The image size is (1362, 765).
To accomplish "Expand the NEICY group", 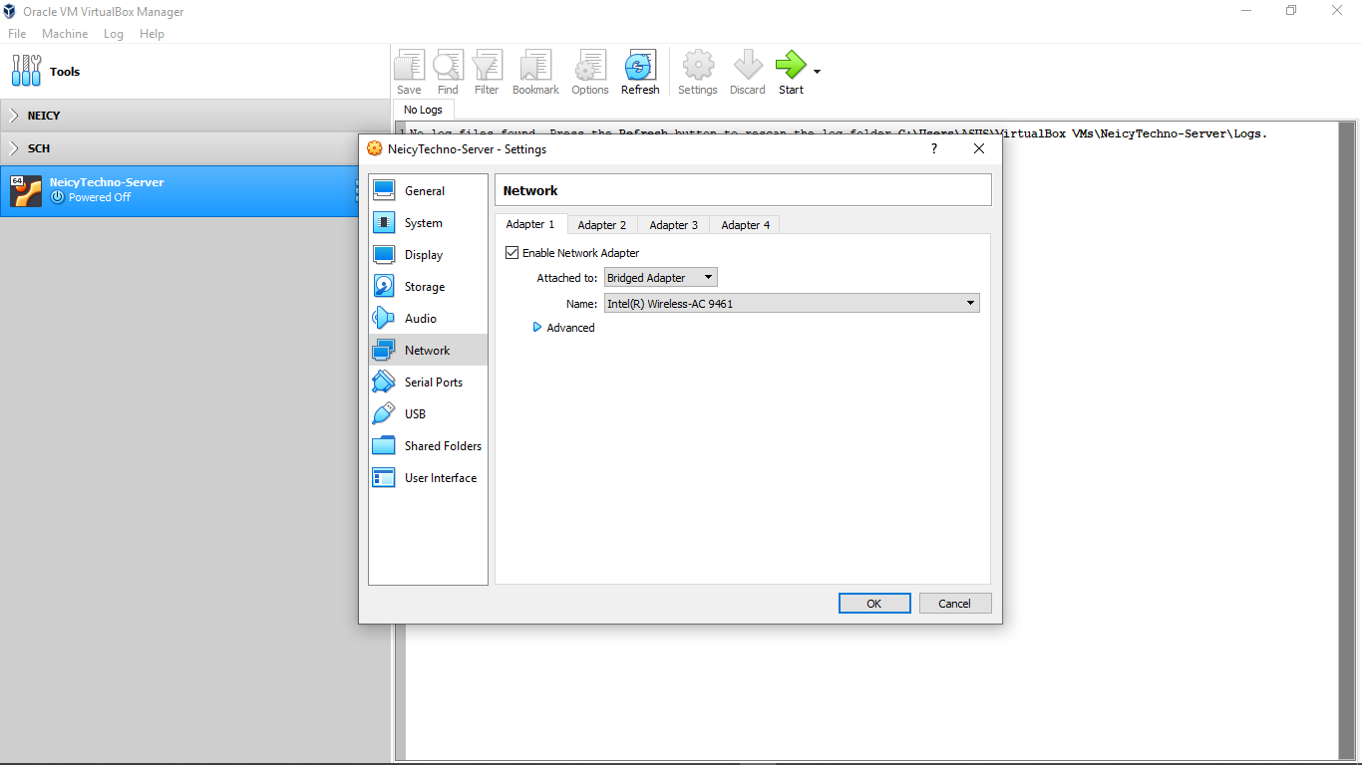I will (14, 116).
